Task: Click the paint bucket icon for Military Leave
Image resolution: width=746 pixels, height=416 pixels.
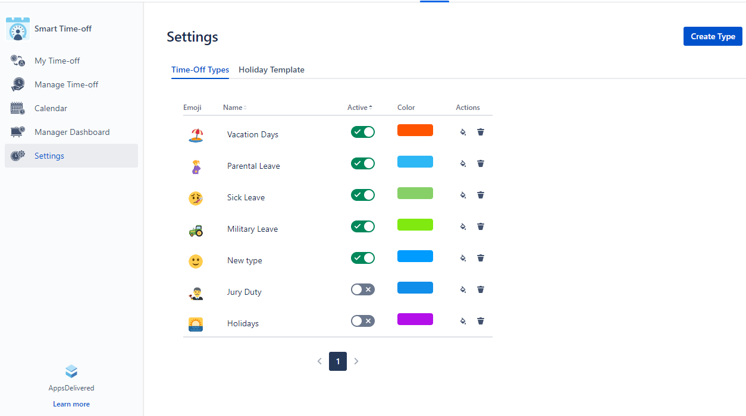Action: click(463, 226)
